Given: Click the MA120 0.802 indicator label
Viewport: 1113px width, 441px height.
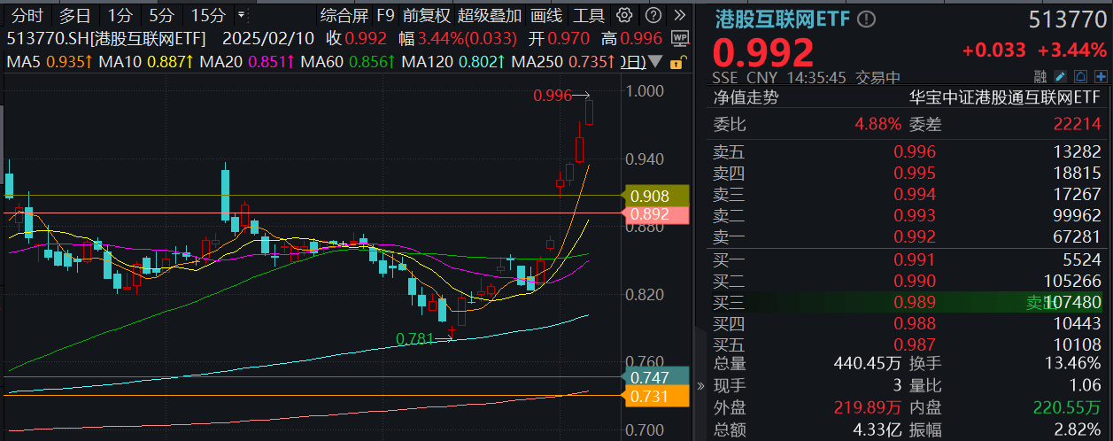Looking at the screenshot, I should 453,62.
